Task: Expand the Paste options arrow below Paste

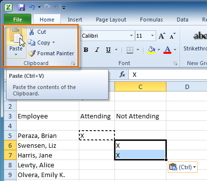Action: pos(16,54)
